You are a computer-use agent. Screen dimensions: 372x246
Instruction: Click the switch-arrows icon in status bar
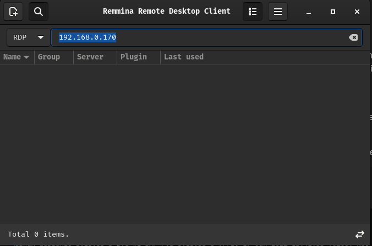click(x=360, y=234)
